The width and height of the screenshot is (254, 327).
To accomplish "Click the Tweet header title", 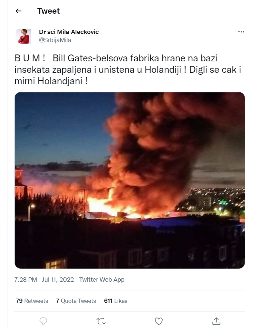I will (48, 11).
